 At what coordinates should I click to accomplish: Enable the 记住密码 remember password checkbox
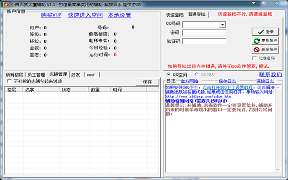tap(254, 59)
